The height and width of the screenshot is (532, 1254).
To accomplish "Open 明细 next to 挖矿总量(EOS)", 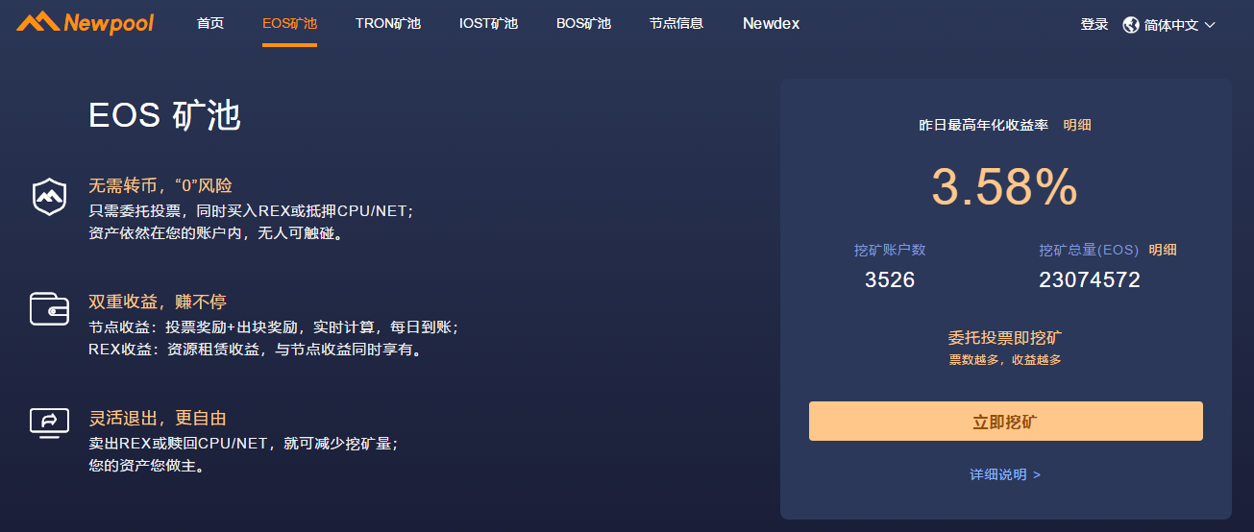I will click(1163, 250).
